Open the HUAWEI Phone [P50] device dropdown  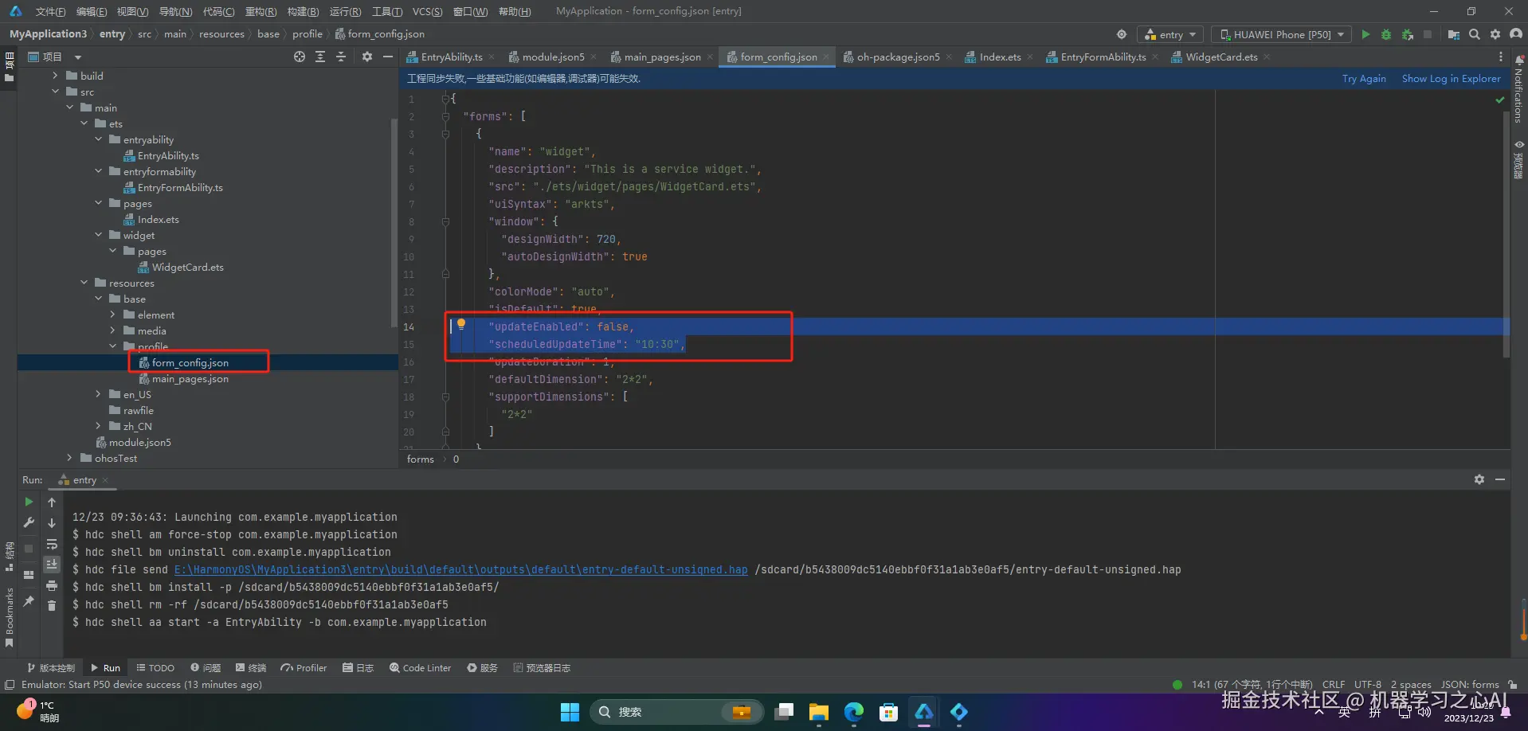point(1281,34)
